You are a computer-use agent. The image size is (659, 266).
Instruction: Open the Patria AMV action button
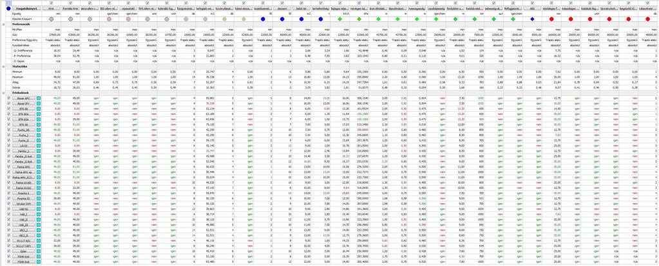[24, 166]
